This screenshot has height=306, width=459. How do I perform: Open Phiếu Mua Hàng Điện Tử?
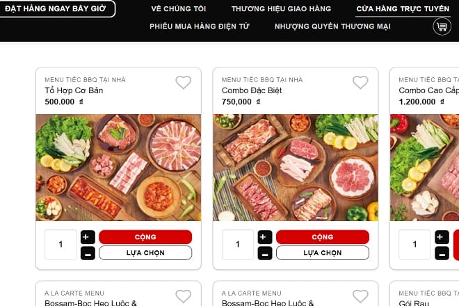click(x=199, y=26)
